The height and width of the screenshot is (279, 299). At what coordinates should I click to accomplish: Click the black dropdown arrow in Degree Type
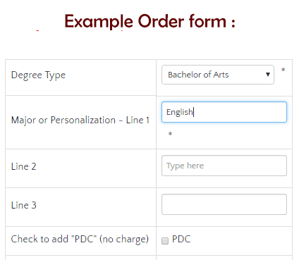click(267, 75)
